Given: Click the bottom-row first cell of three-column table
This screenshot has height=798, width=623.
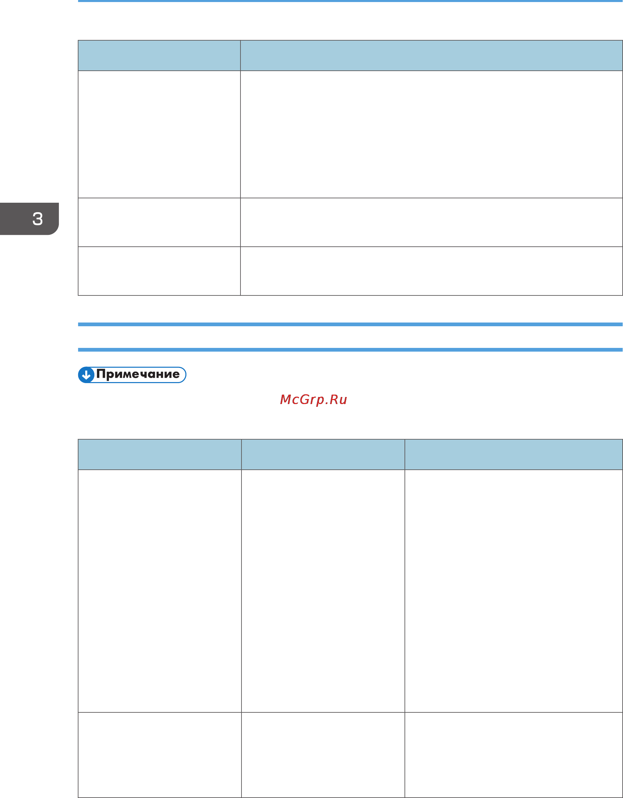Looking at the screenshot, I should [160, 755].
